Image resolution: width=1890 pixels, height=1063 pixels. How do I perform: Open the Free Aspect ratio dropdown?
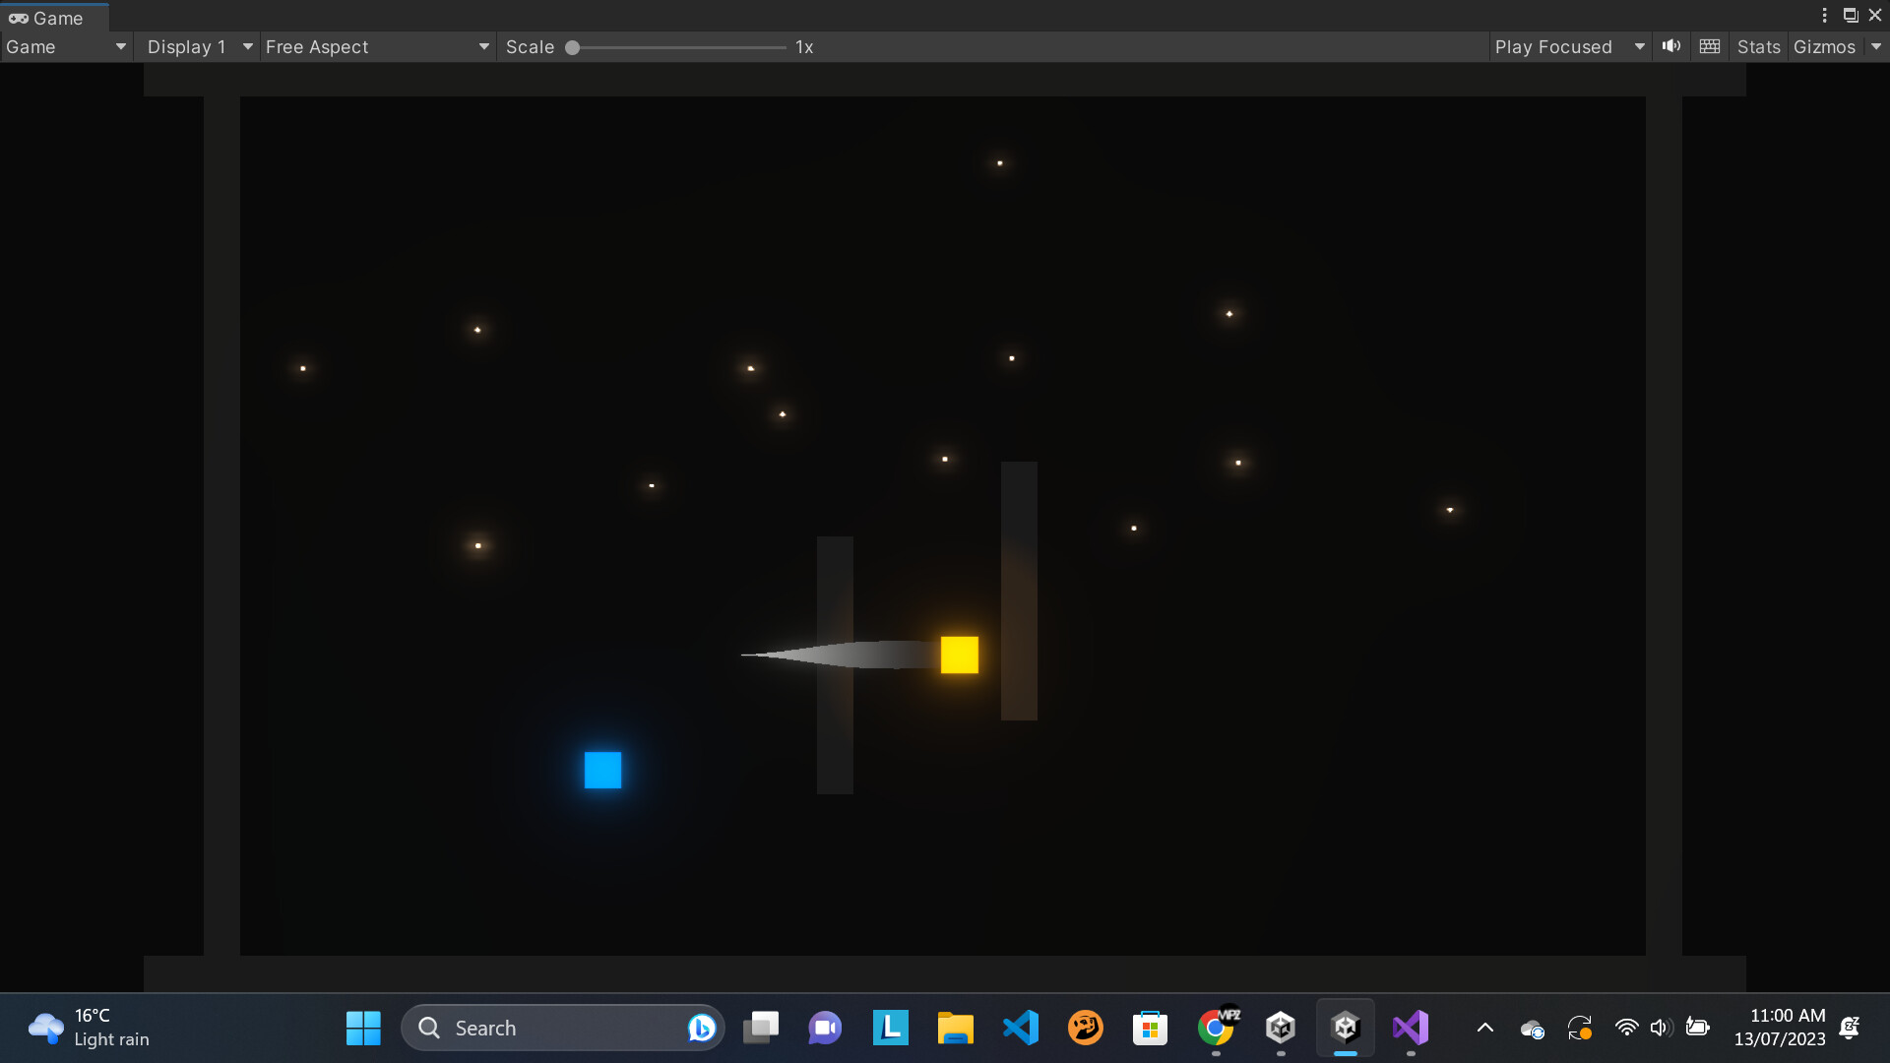(x=377, y=46)
